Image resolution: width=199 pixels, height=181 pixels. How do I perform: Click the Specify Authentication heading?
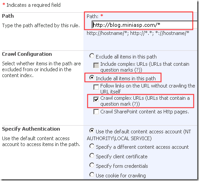click(31, 129)
